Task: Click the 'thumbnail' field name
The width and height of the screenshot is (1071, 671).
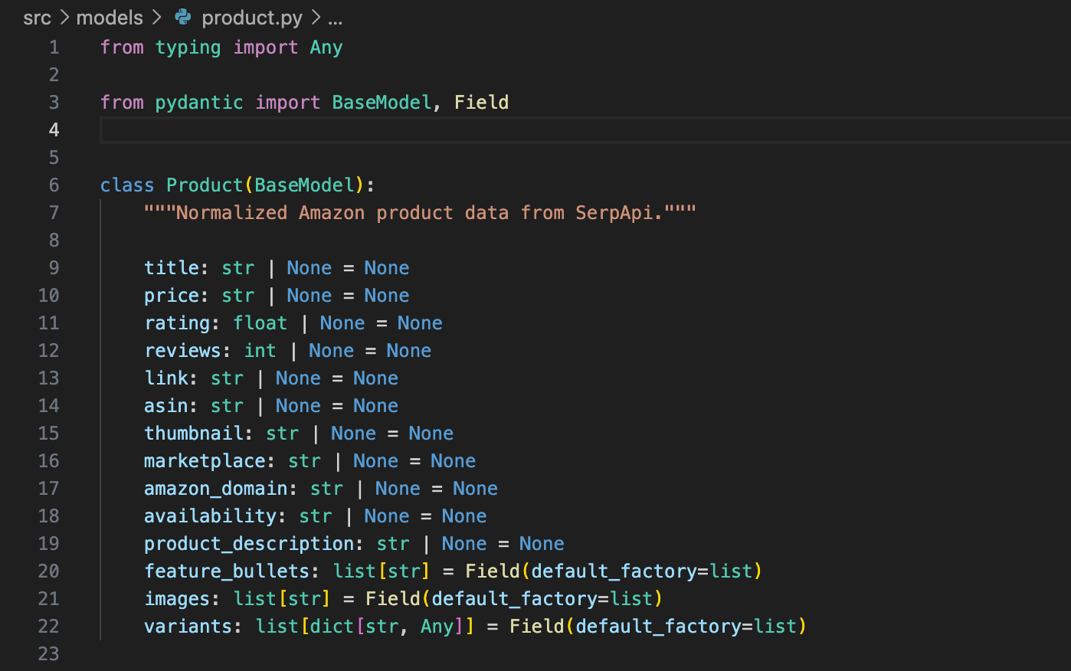Action: (194, 434)
